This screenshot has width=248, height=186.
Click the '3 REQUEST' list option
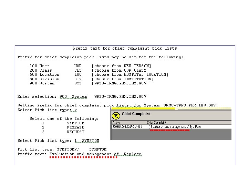click(x=63, y=132)
